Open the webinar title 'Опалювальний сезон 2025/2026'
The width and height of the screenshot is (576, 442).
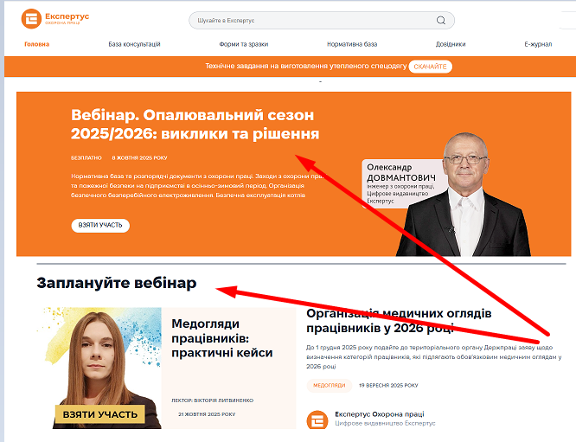[195, 125]
